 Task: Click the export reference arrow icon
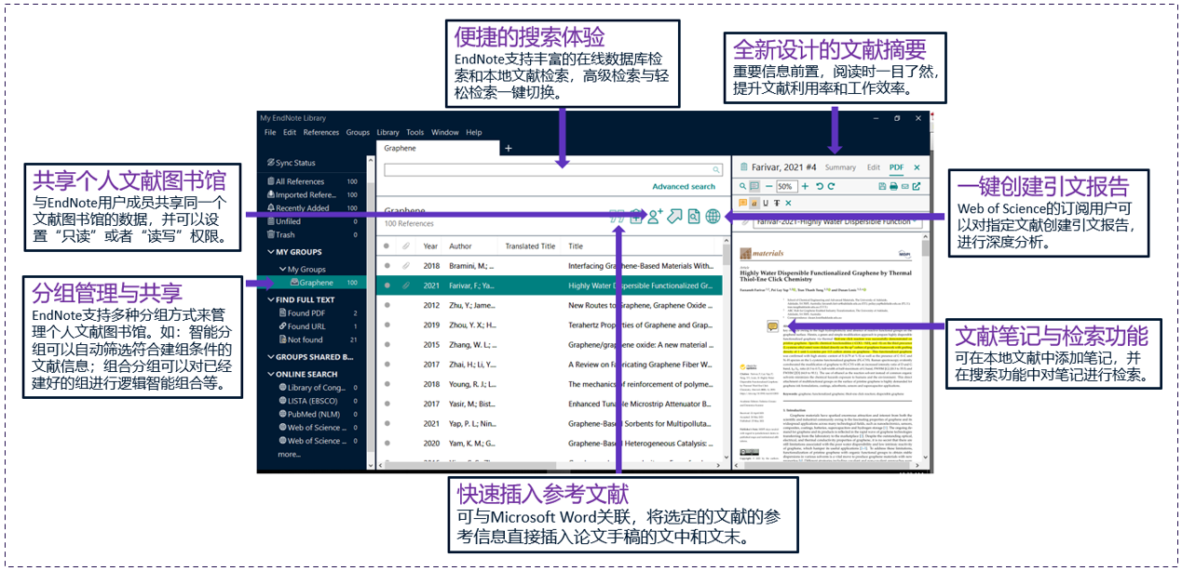674,217
